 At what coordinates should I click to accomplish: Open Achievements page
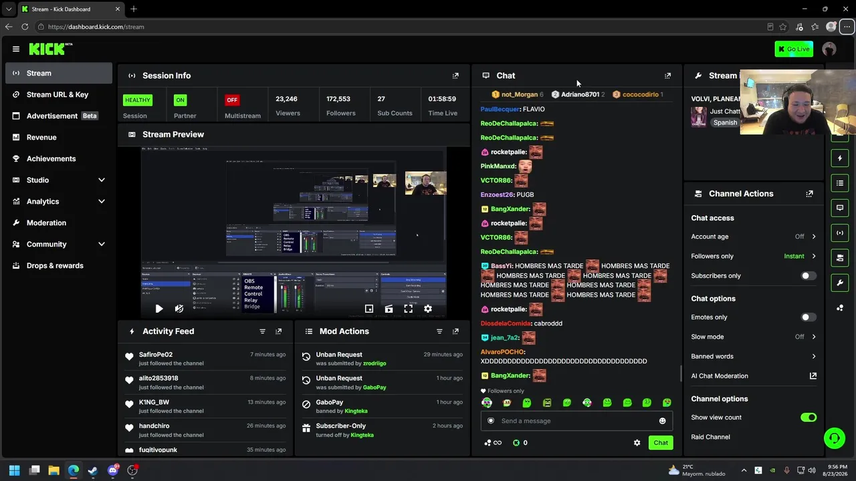(x=59, y=158)
